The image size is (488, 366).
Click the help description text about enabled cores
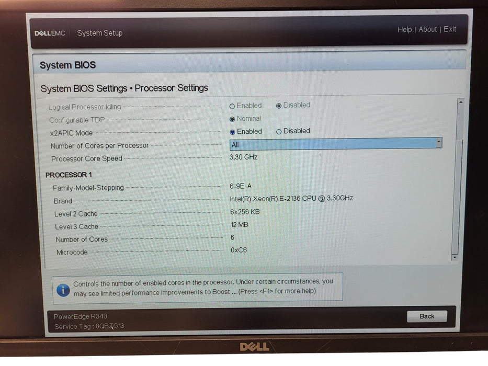203,287
